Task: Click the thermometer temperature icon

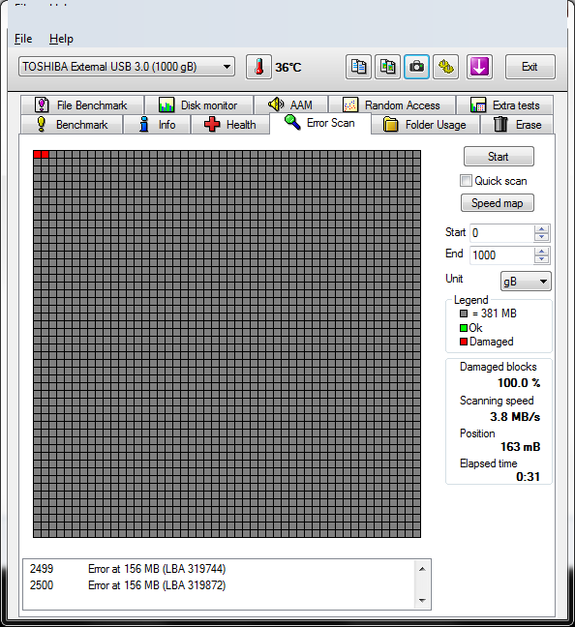Action: point(258,67)
